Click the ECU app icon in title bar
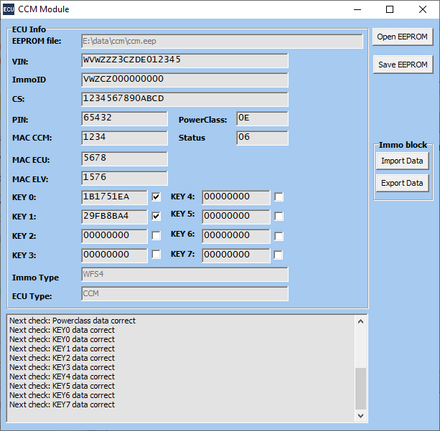Viewport: 440px width, 431px height. pyautogui.click(x=8, y=9)
